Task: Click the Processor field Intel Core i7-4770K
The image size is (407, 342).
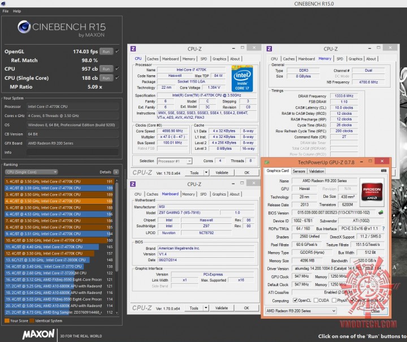Action: 73,107
